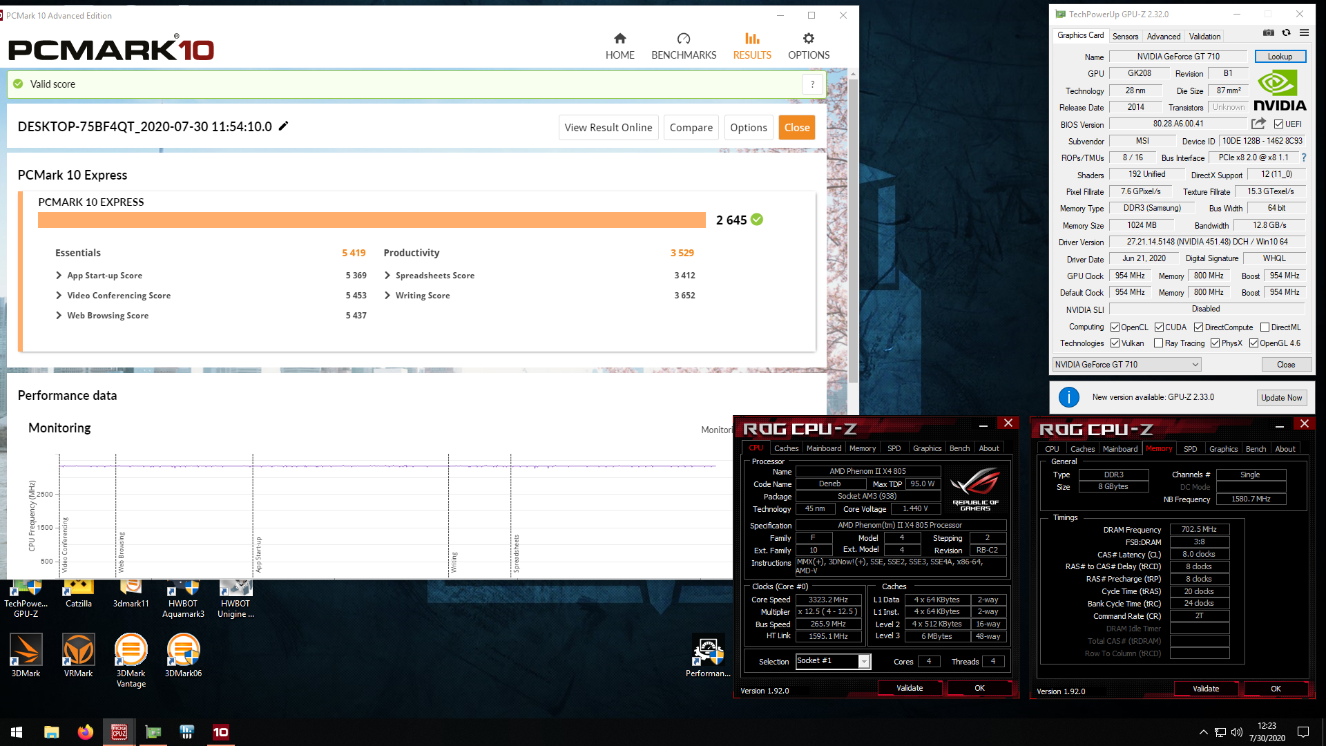Toggle OpenGL 4.6 checkbox

[x=1253, y=343]
